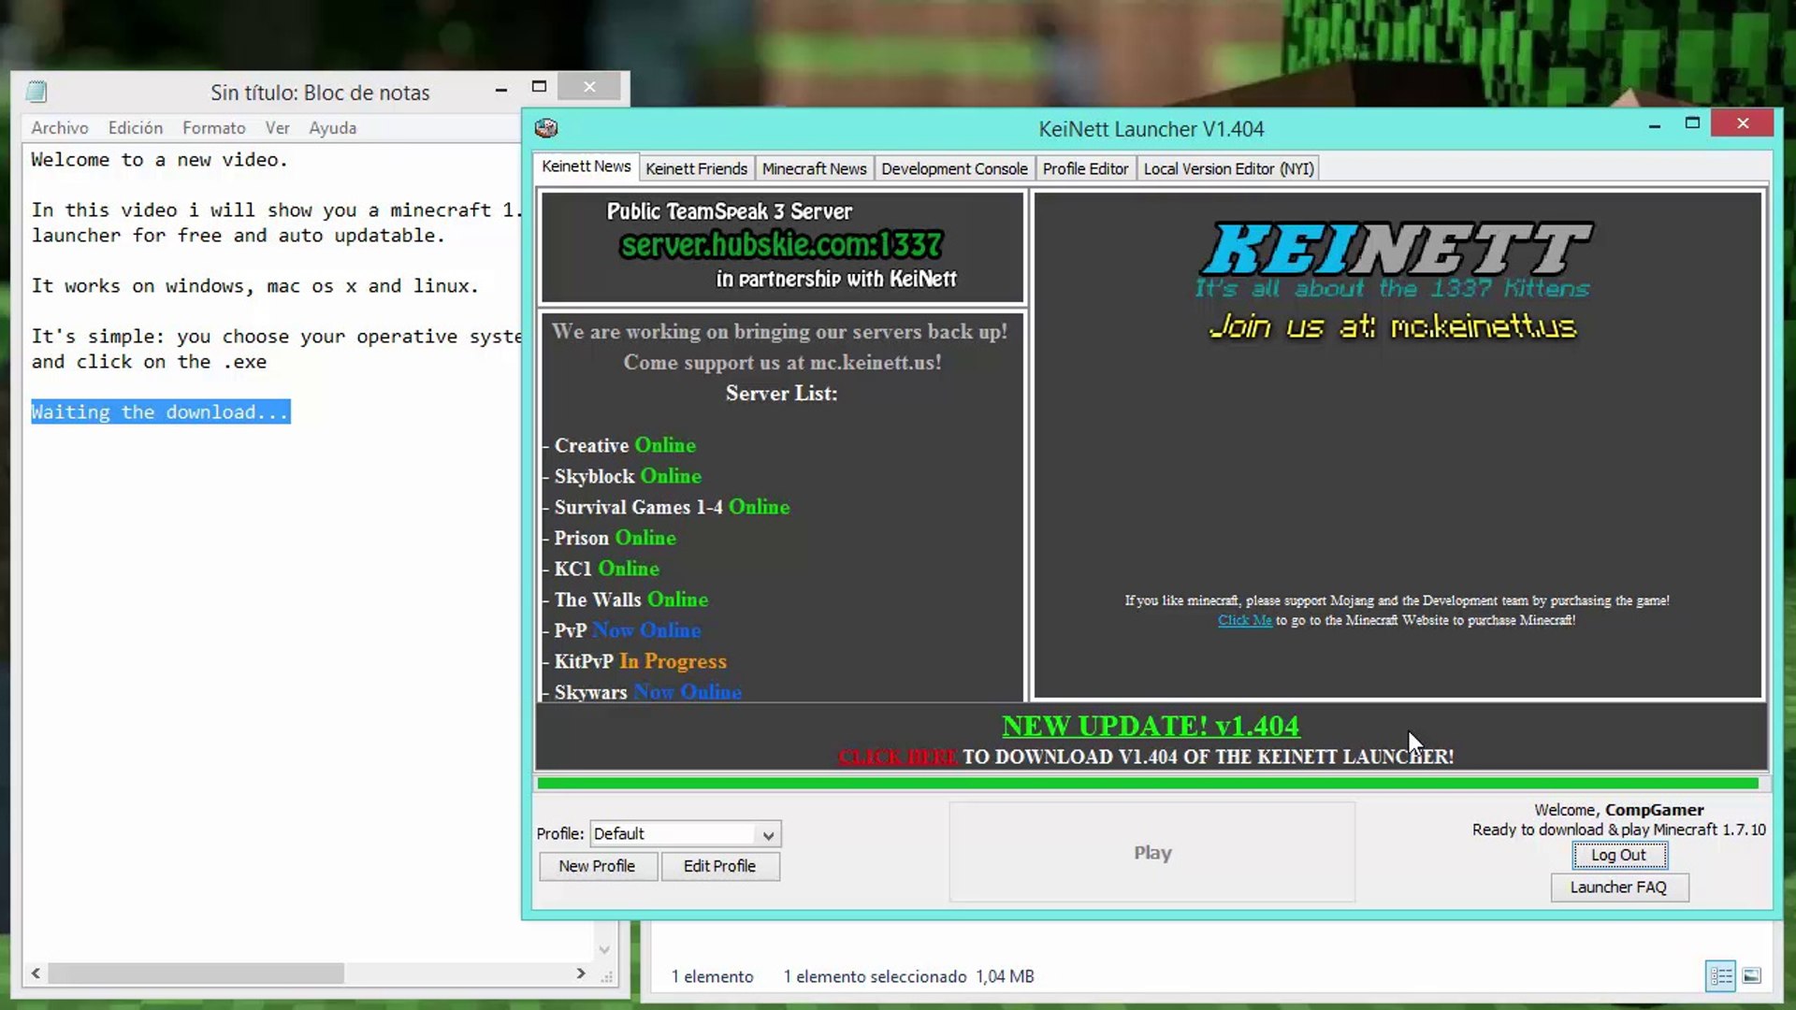Screen dimensions: 1796x1010
Task: Click Notepad vertical scrollbar down arrow
Action: pos(604,949)
